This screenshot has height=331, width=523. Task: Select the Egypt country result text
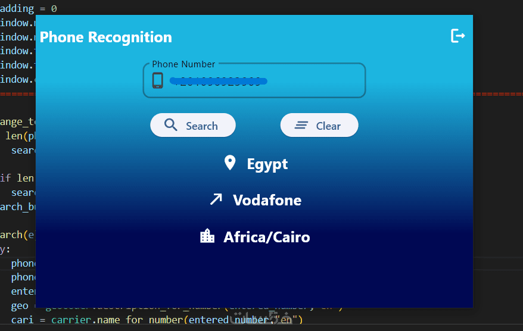[267, 164]
